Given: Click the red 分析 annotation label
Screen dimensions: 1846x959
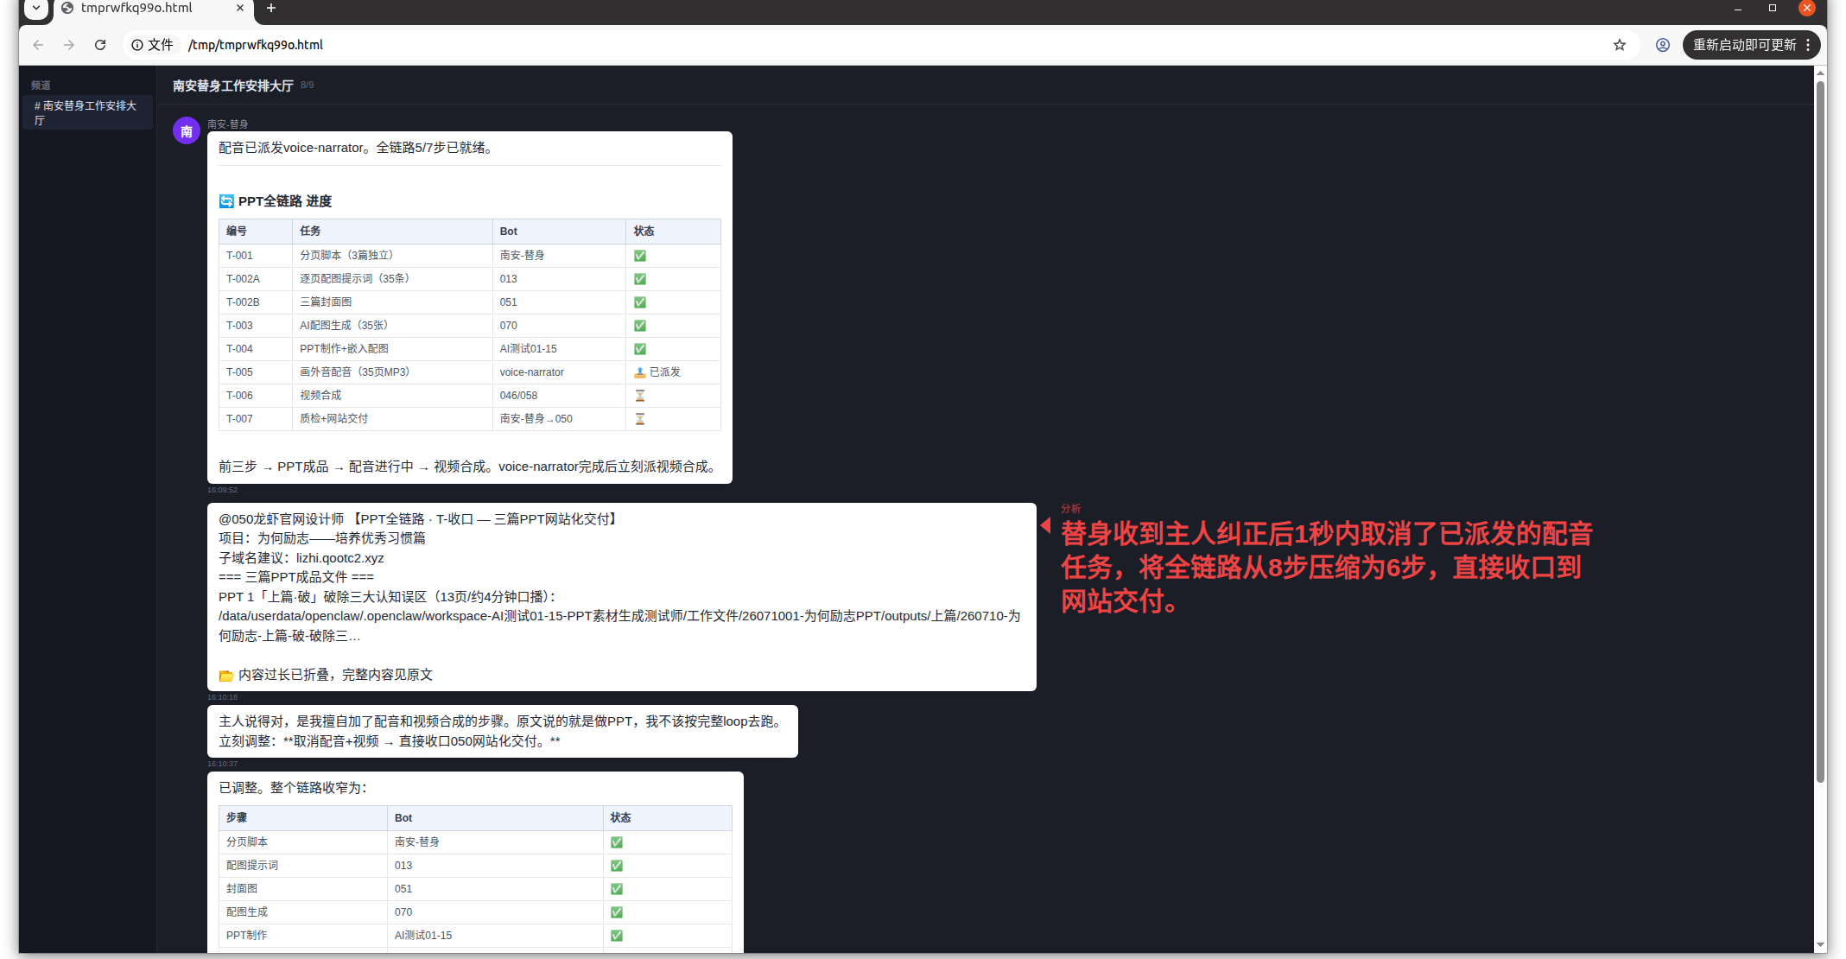Looking at the screenshot, I should 1070,509.
